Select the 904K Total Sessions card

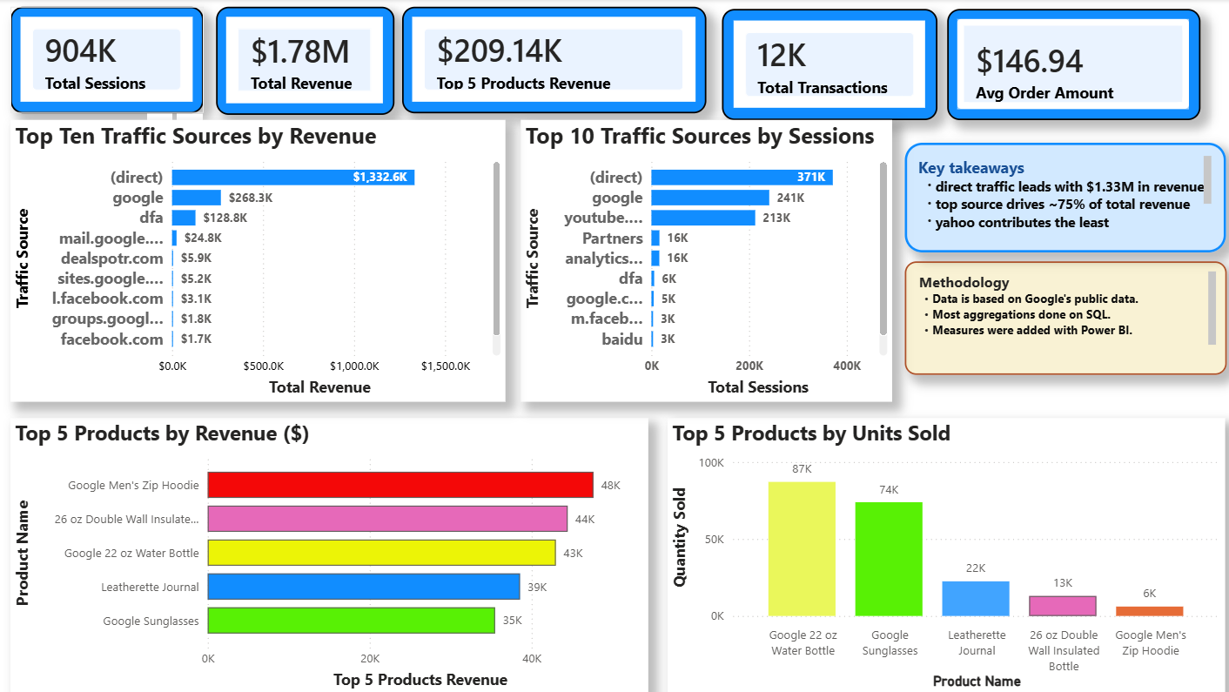[x=106, y=60]
